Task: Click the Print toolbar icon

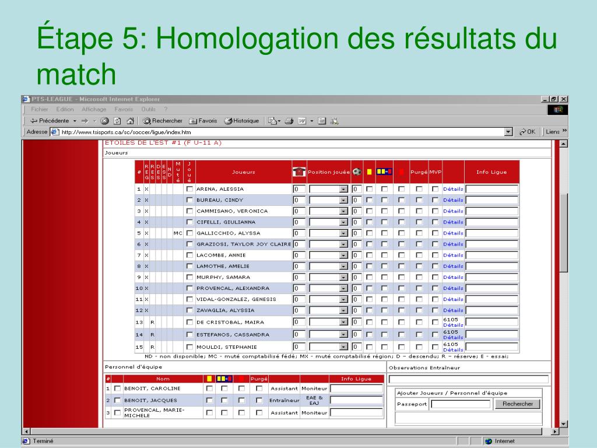Action: 289,121
